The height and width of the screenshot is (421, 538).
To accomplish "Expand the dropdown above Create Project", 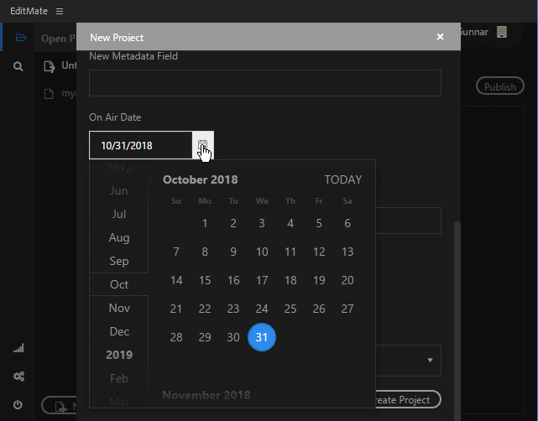I will (x=429, y=361).
